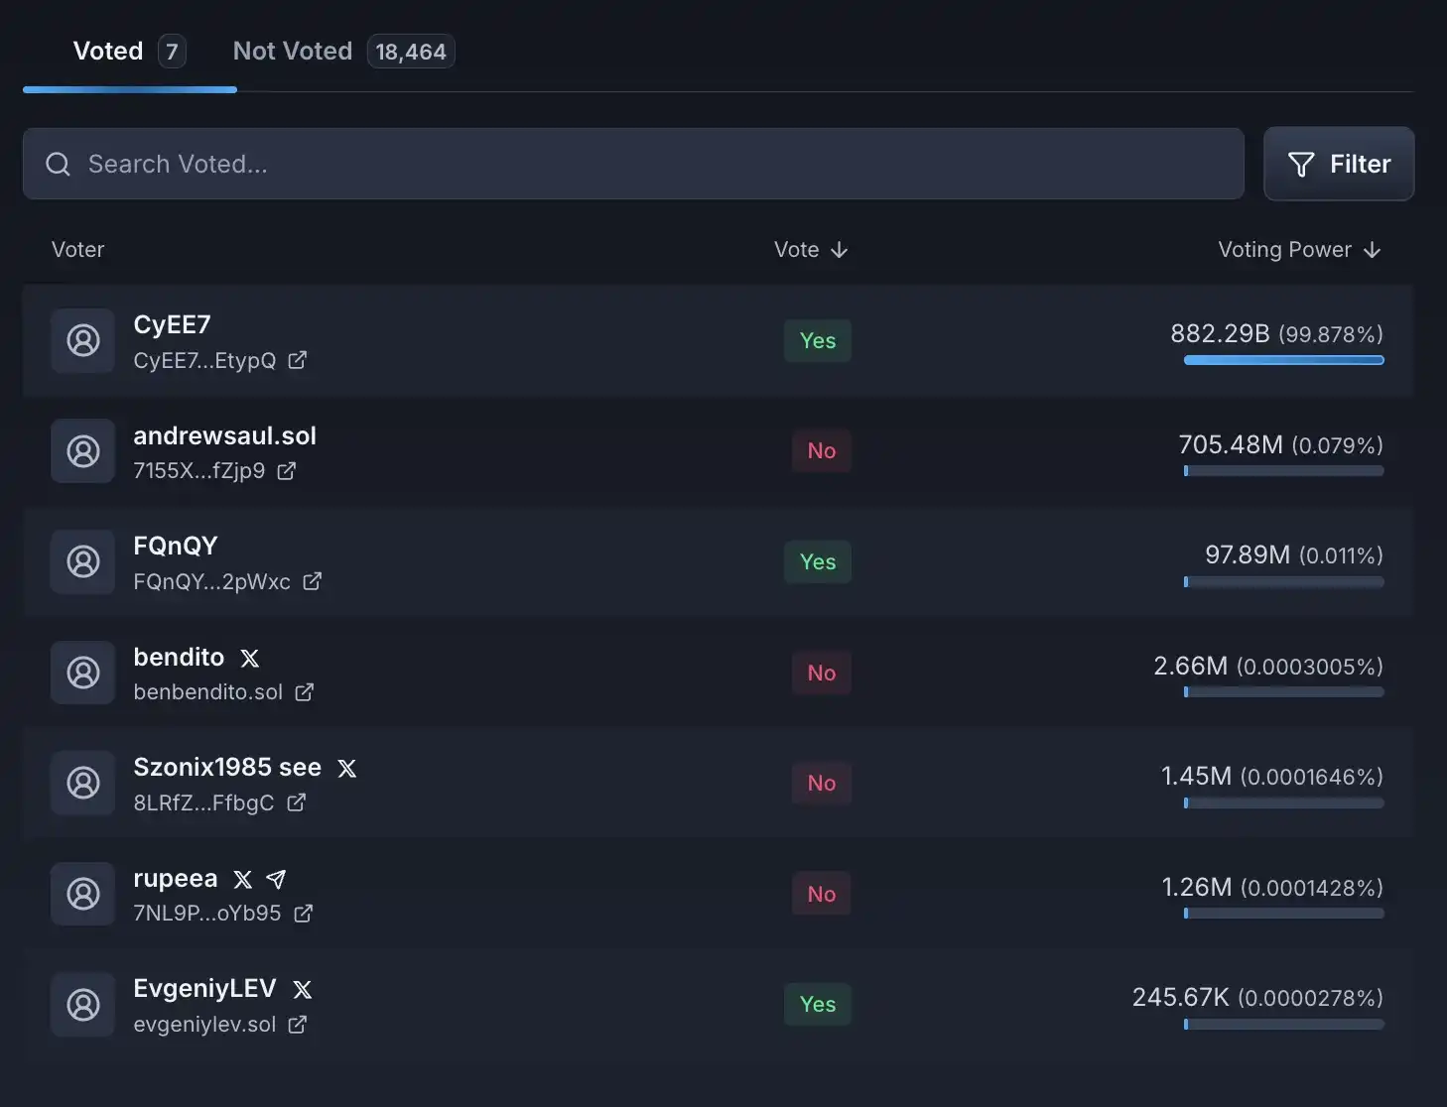Open evgeniylev.sol external link icon
The image size is (1447, 1107).
[x=297, y=1025]
